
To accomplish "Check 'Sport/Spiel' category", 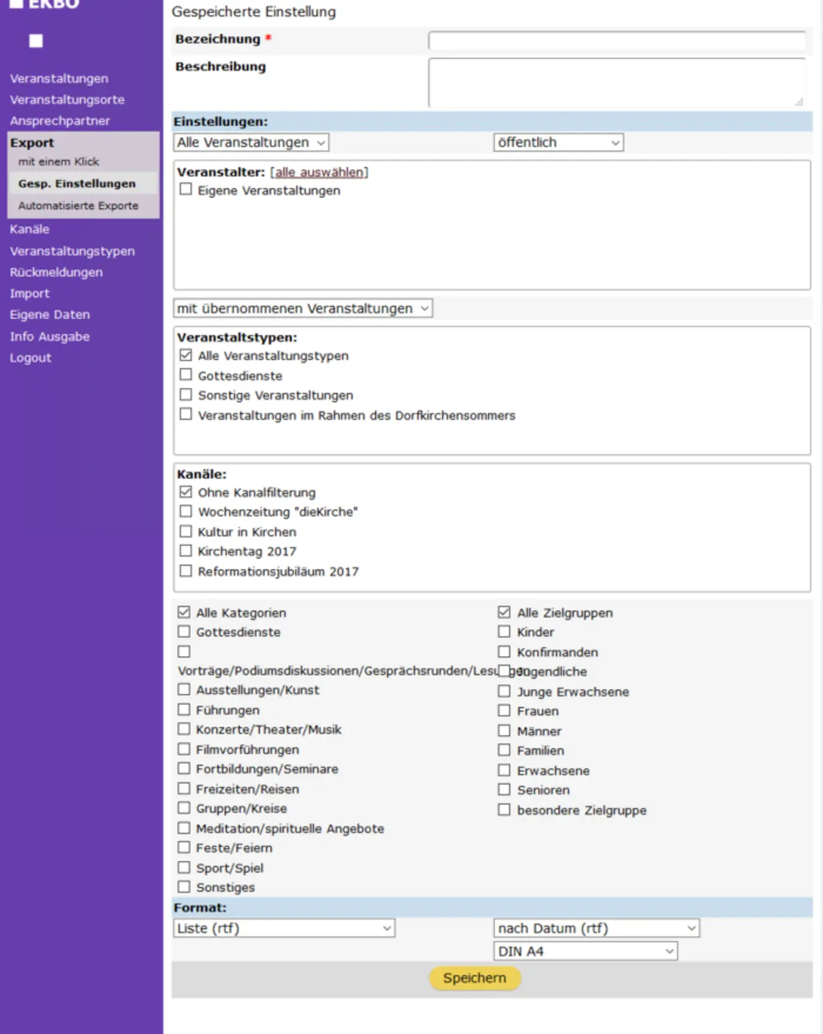I will [x=184, y=867].
